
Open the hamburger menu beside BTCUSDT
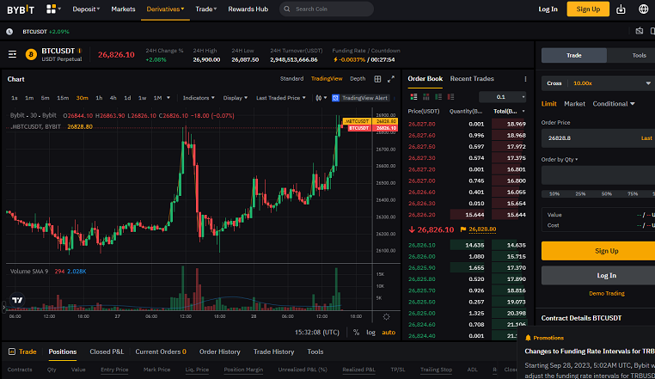pyautogui.click(x=13, y=54)
